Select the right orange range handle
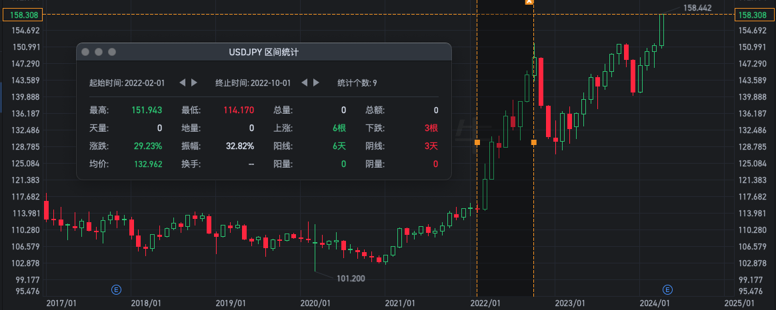 533,142
